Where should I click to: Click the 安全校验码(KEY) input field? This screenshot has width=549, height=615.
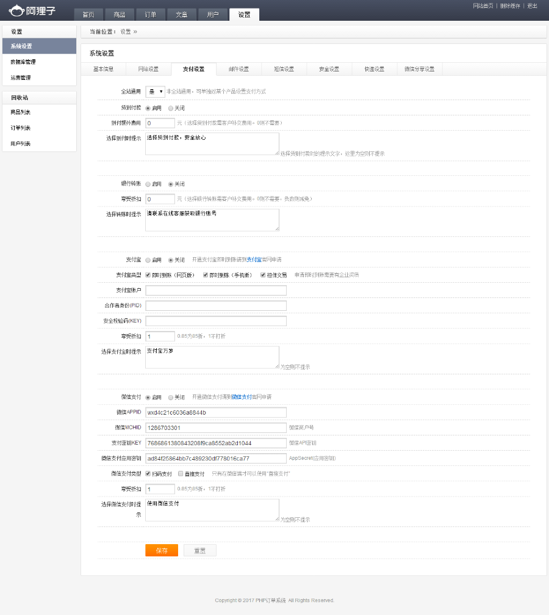click(x=216, y=321)
